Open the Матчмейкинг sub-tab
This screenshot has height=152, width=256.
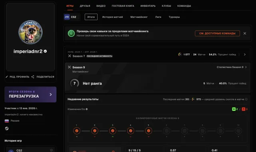point(139,17)
